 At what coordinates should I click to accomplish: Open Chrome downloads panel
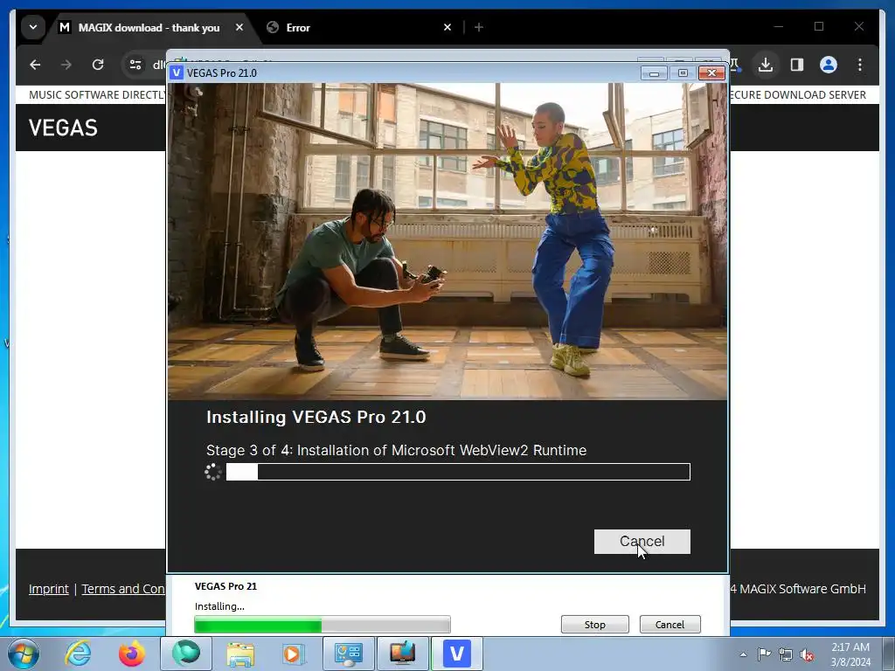(x=766, y=65)
